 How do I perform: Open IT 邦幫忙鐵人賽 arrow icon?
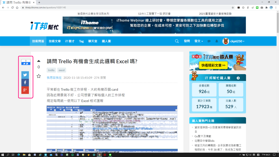[238, 78]
